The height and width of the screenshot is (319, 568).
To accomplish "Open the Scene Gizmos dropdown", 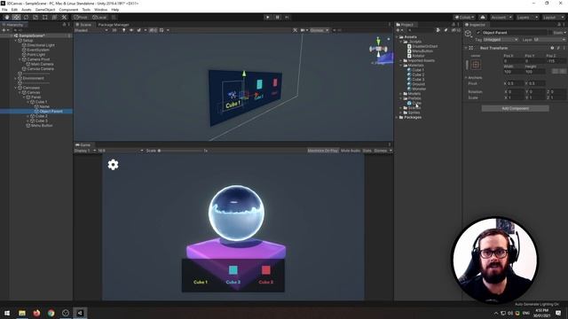I will point(319,30).
